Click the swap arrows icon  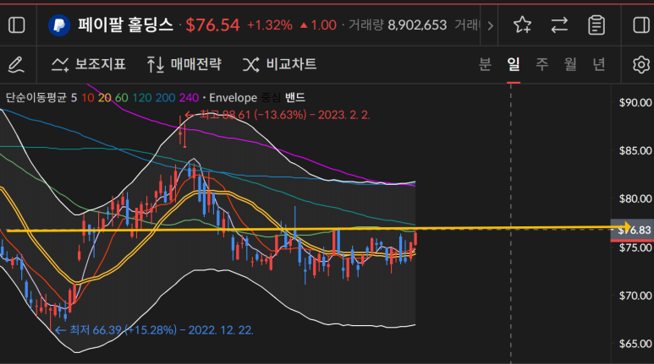coord(559,25)
